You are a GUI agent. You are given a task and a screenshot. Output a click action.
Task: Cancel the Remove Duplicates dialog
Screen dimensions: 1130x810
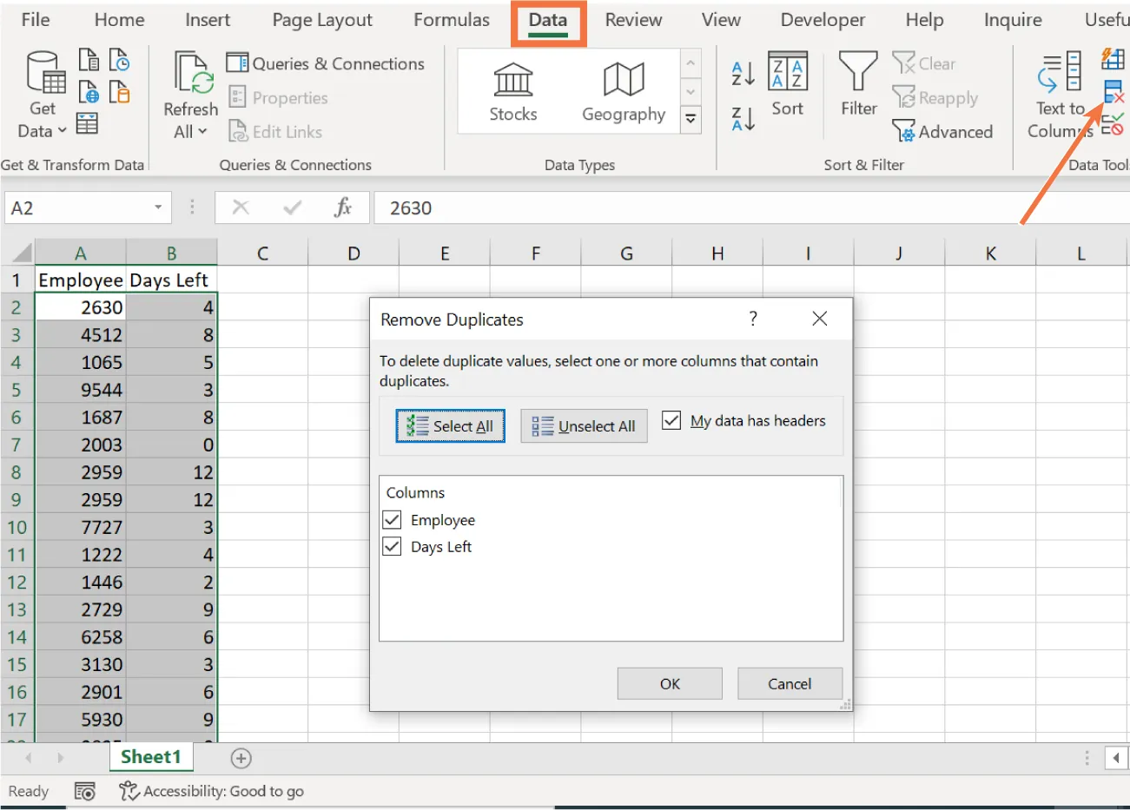[x=789, y=683]
